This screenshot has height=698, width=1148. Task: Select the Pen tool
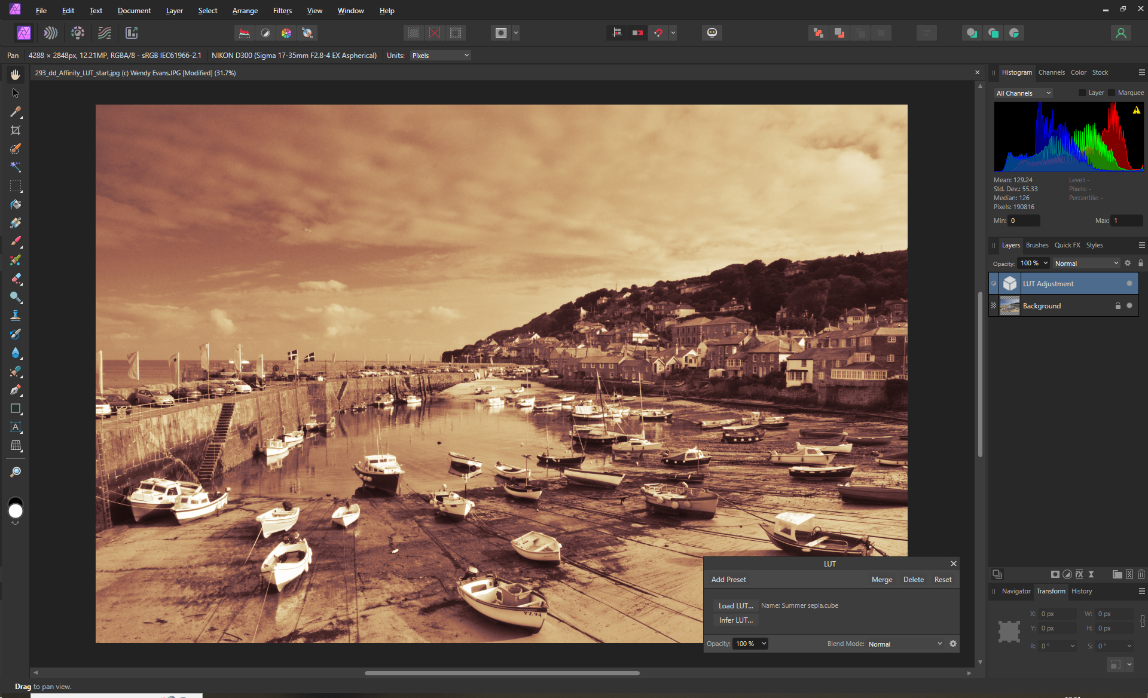tap(16, 390)
